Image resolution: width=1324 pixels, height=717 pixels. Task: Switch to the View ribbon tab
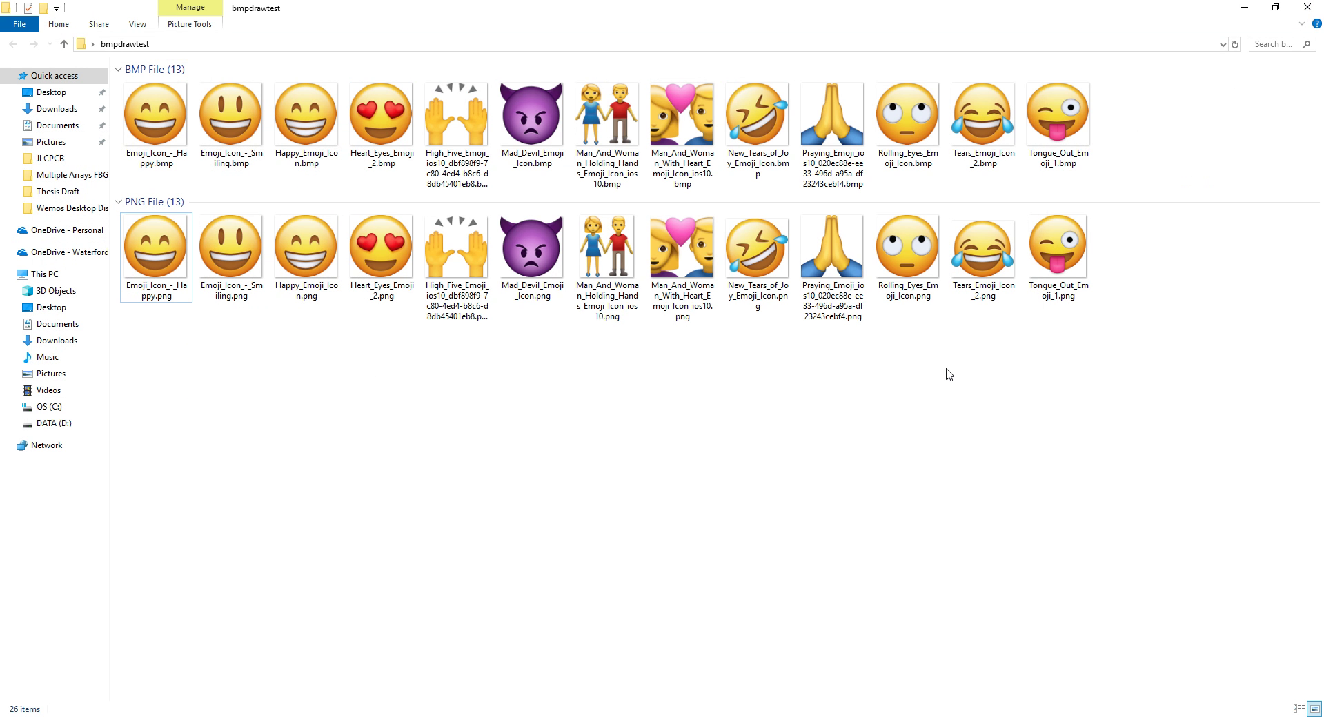(137, 24)
